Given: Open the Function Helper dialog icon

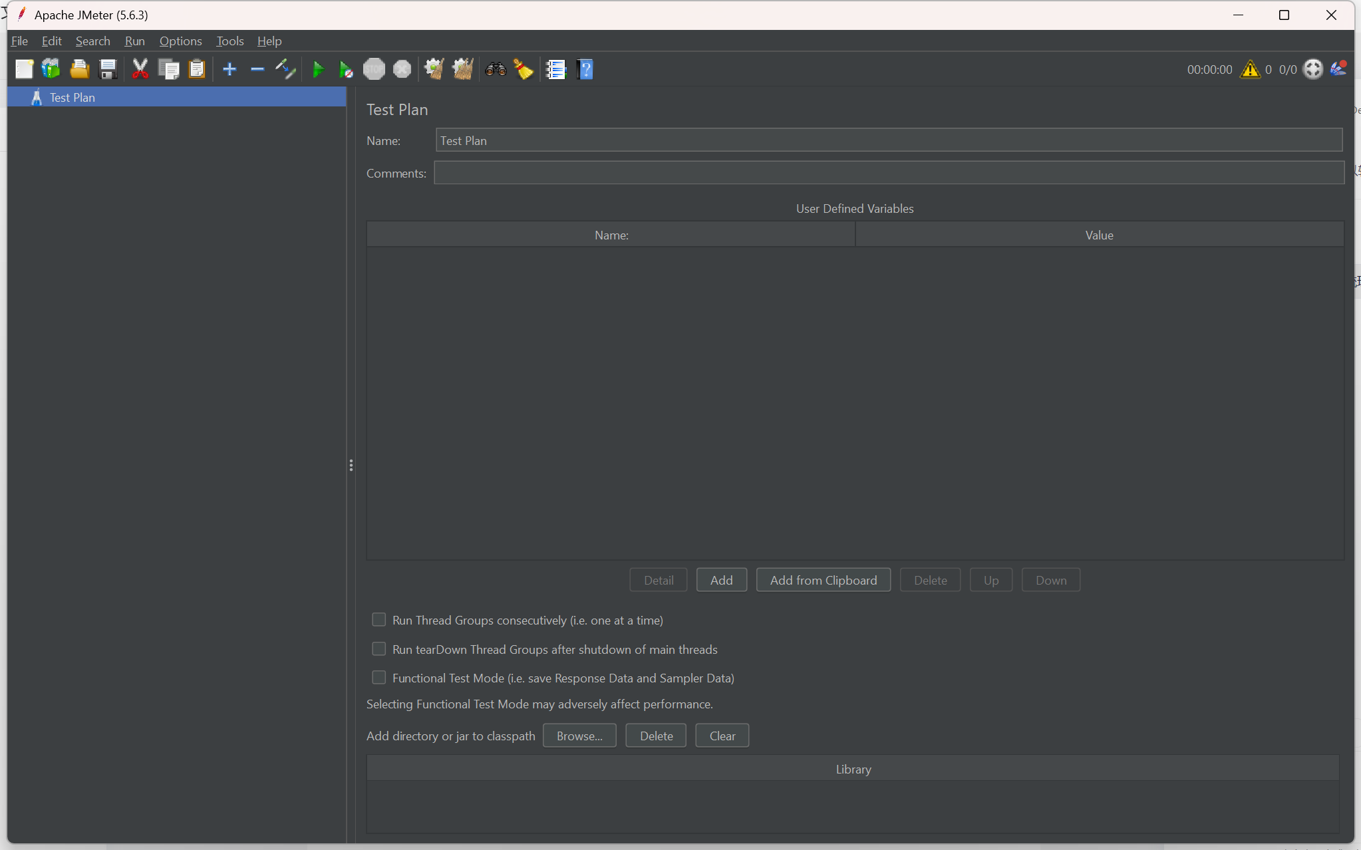Looking at the screenshot, I should coord(556,69).
